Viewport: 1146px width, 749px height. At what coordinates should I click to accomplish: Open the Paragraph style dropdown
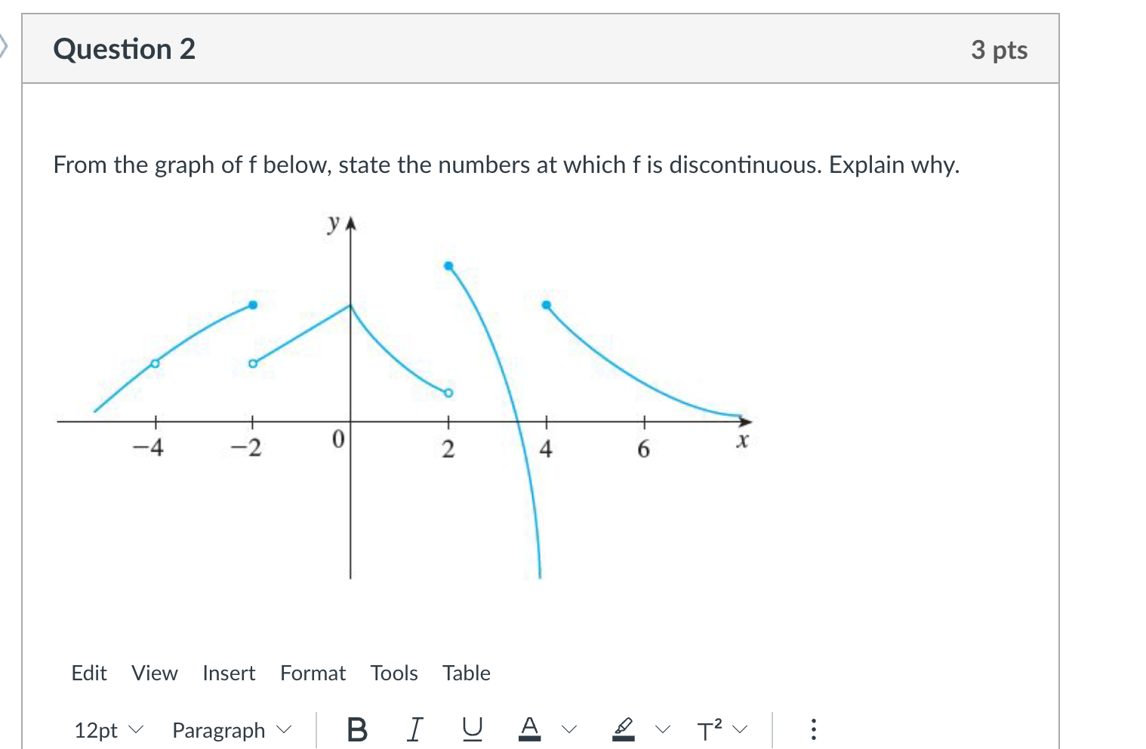pyautogui.click(x=229, y=729)
